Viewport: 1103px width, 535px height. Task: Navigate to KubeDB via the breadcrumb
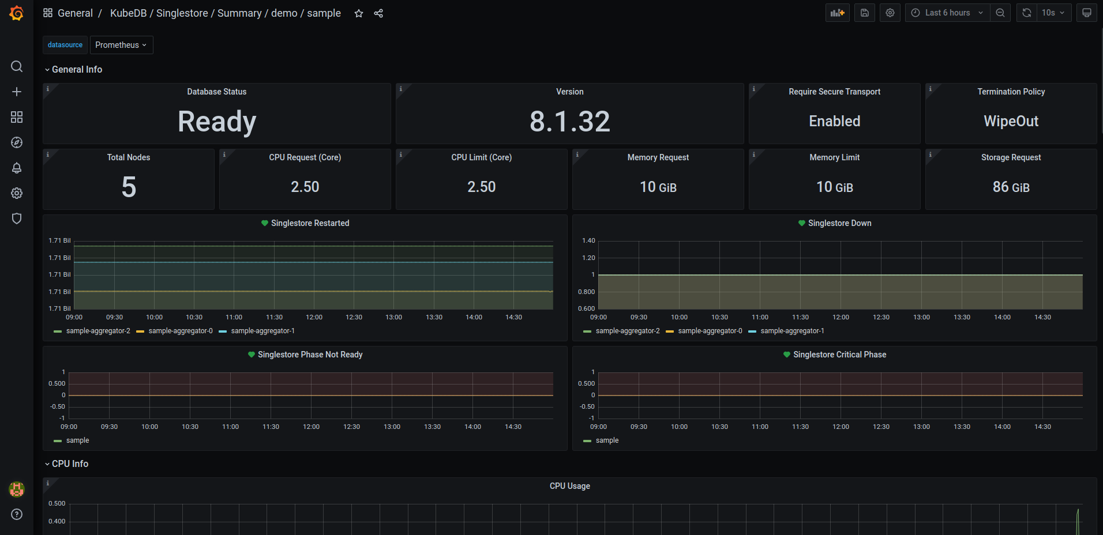(128, 13)
